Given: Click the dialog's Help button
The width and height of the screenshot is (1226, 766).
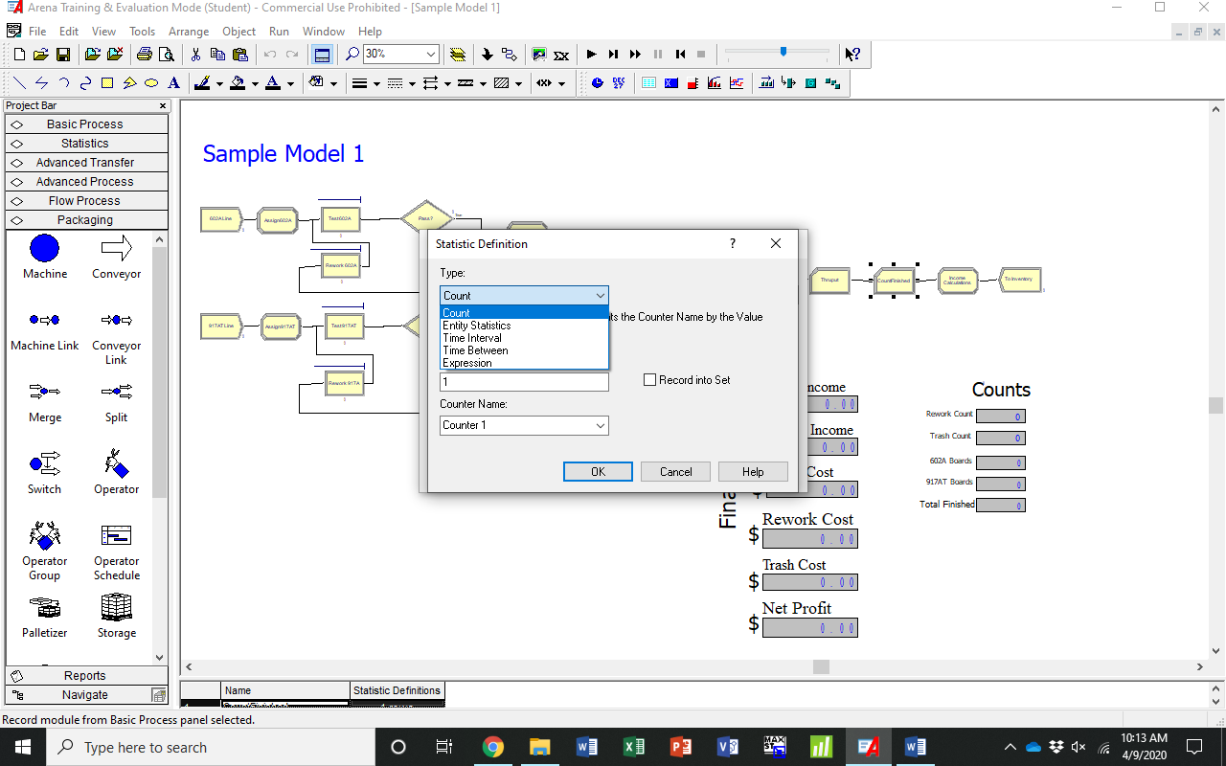Looking at the screenshot, I should click(753, 471).
